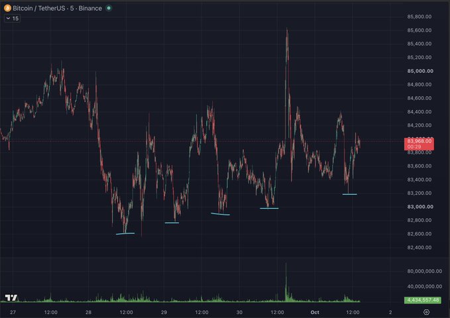The width and height of the screenshot is (450, 318).
Task: Click the 82,400.00 price axis label
Action: 420,247
